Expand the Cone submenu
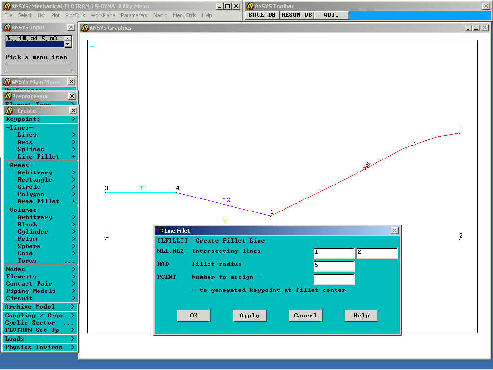The height and width of the screenshot is (370, 493). 40,253
